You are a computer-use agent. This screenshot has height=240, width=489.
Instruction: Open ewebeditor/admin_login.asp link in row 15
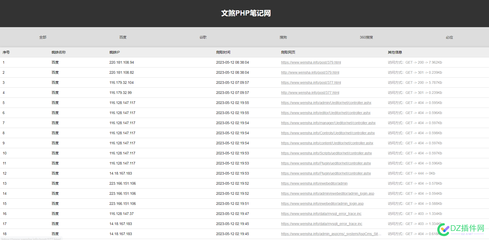(x=322, y=204)
